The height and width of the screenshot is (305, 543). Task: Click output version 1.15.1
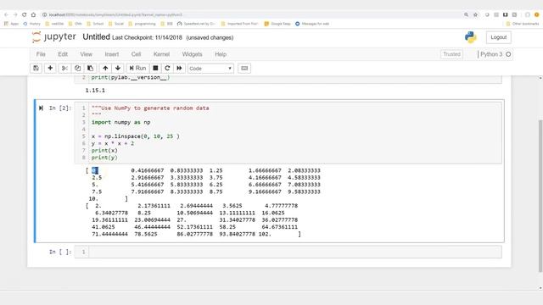pyautogui.click(x=95, y=91)
